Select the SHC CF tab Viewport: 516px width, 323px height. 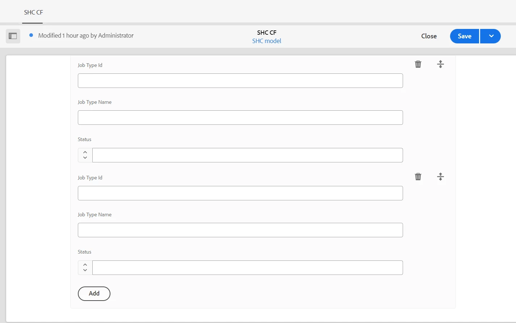[x=33, y=12]
